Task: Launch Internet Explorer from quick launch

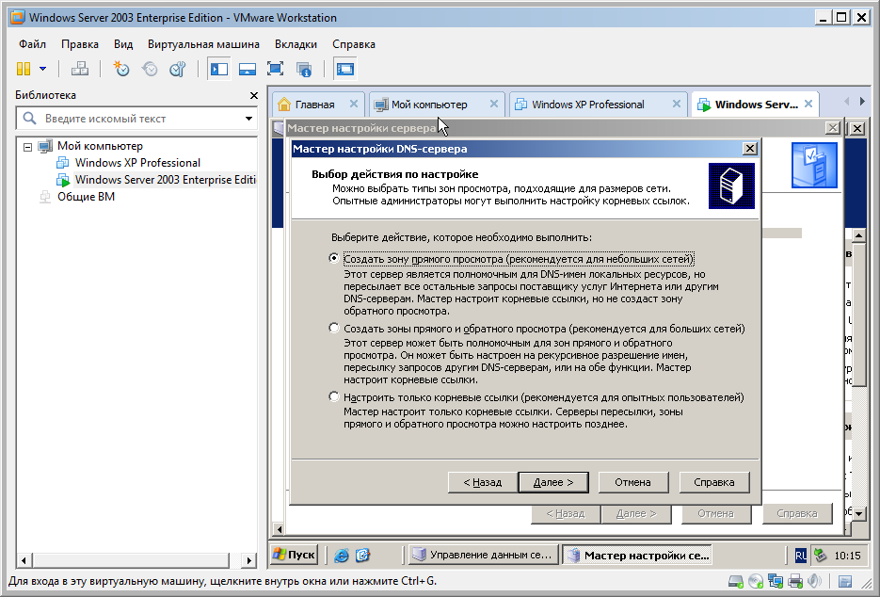Action: (342, 556)
